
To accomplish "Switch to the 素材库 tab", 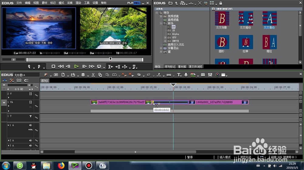I will 182,67.
